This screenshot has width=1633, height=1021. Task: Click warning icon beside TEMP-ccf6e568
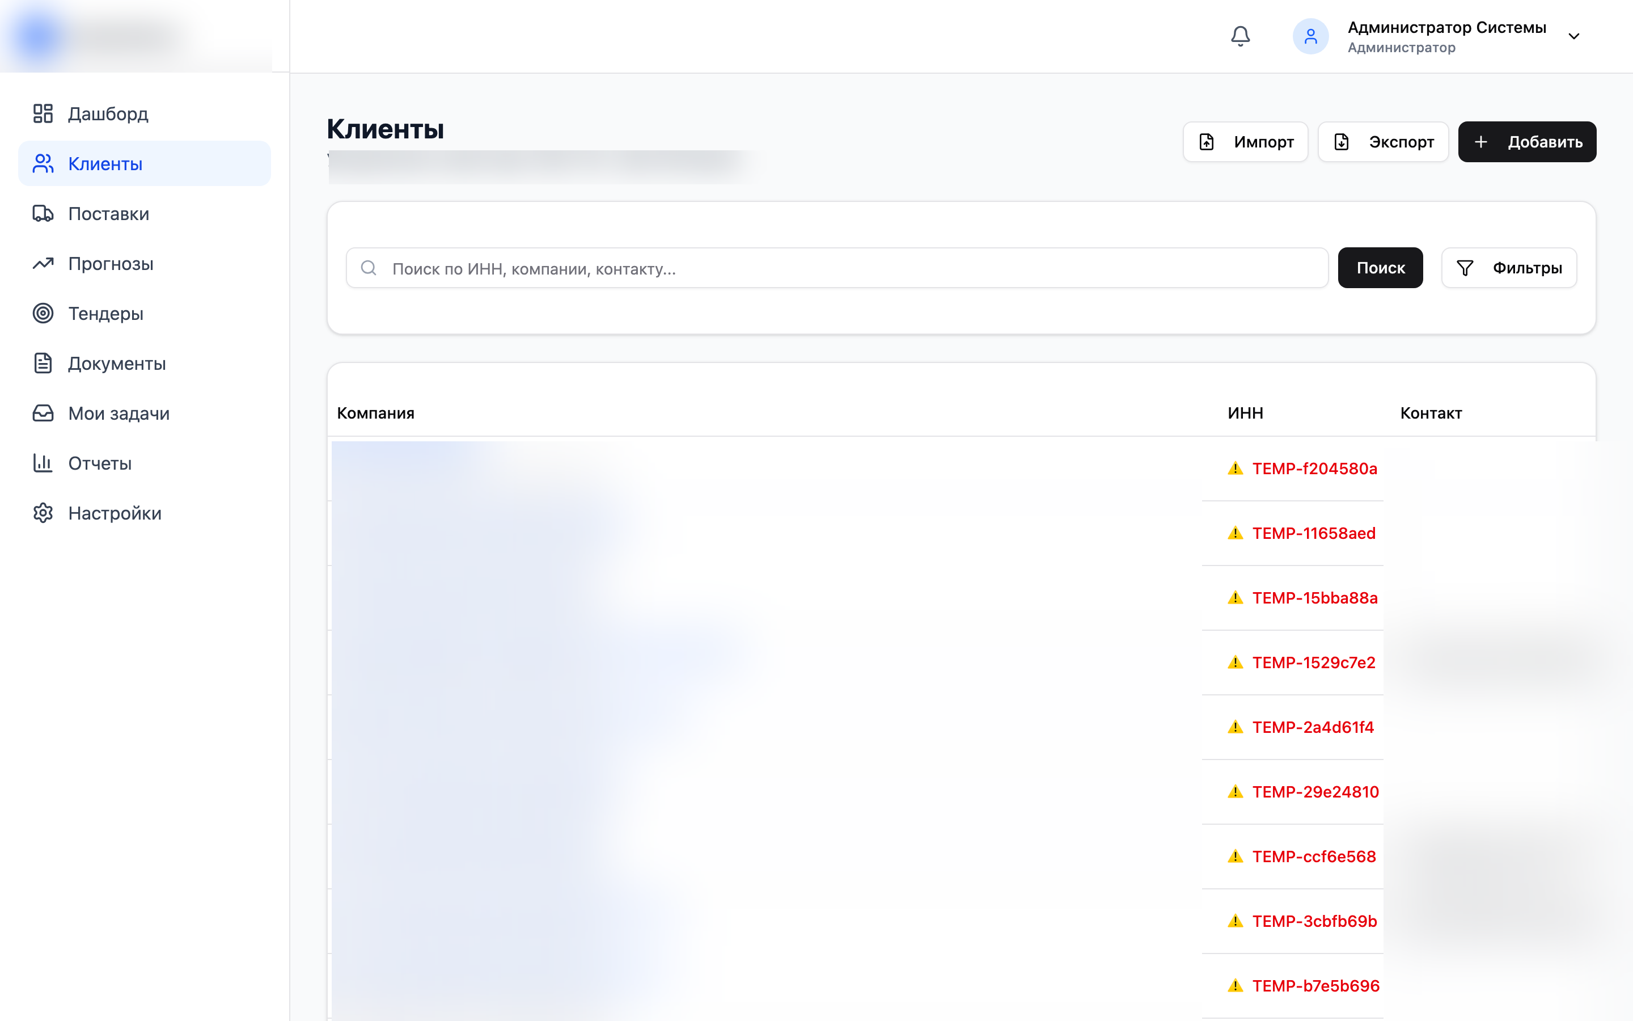click(1235, 857)
